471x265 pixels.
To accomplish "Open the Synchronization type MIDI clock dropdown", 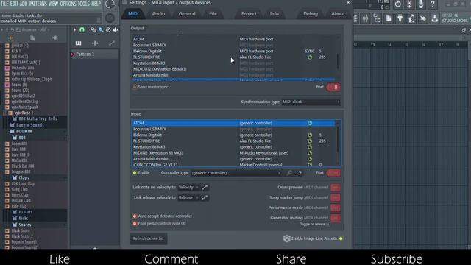I will 311,102.
